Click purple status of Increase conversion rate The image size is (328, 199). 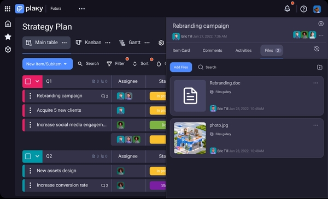(x=158, y=185)
